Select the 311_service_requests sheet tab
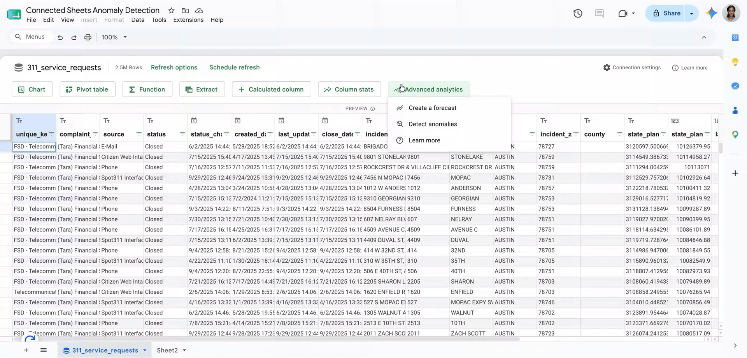Screen dimensions: 747x358 pos(105,350)
